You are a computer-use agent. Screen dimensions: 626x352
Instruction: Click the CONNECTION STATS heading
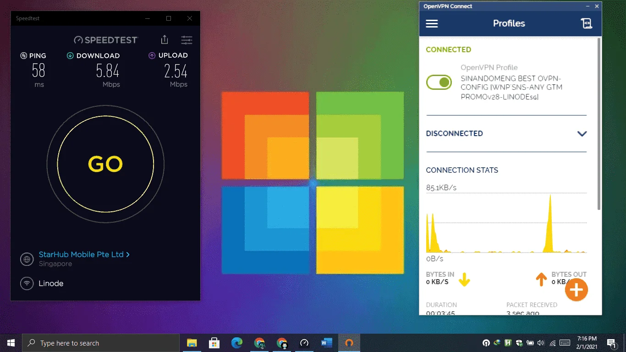(x=462, y=170)
